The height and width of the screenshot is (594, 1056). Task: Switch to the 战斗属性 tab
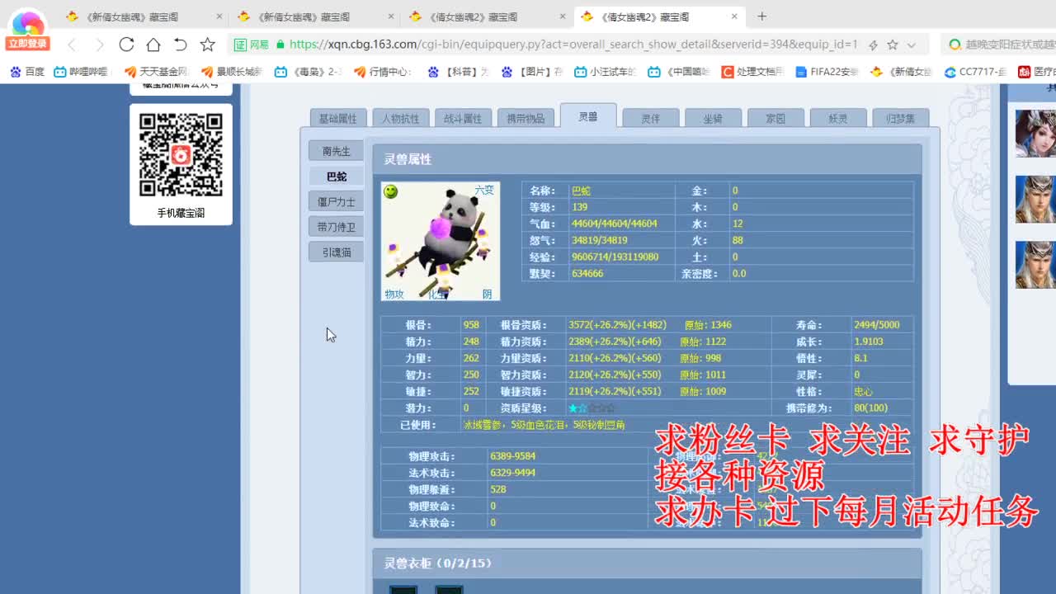(463, 119)
